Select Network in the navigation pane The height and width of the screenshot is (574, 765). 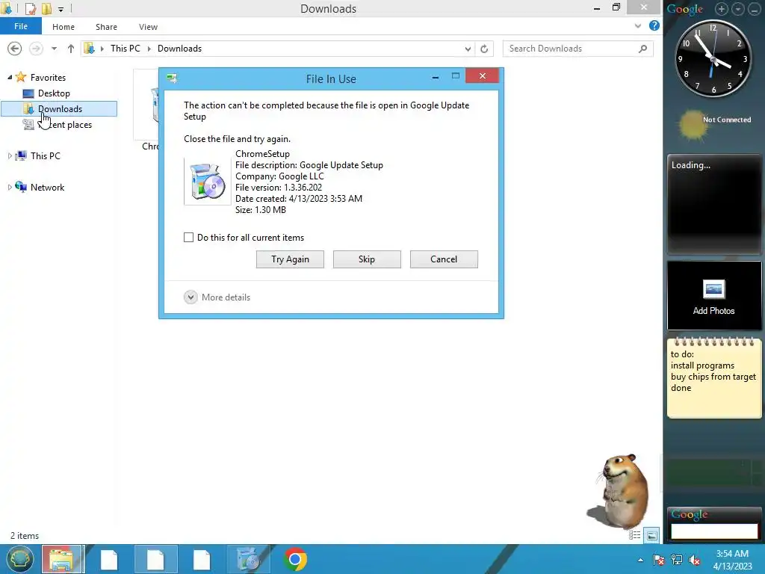[x=47, y=188]
